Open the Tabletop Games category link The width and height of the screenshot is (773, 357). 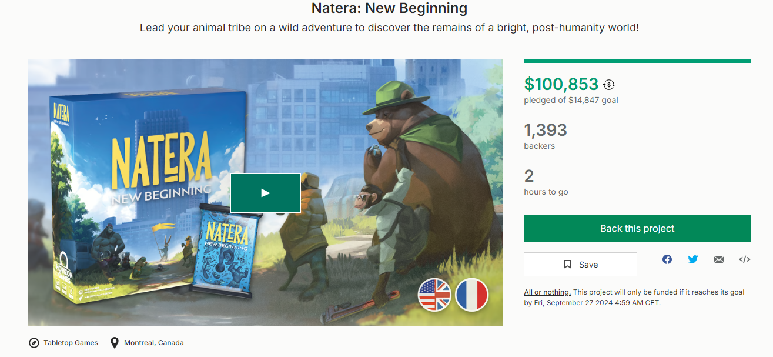tap(71, 343)
